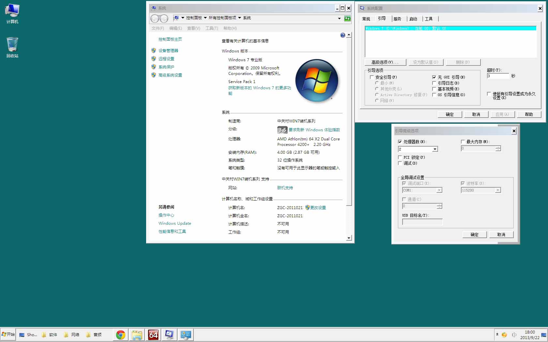Viewport: 548px width, 342px height.
Task: Click the 联机支持 link
Action: click(285, 188)
